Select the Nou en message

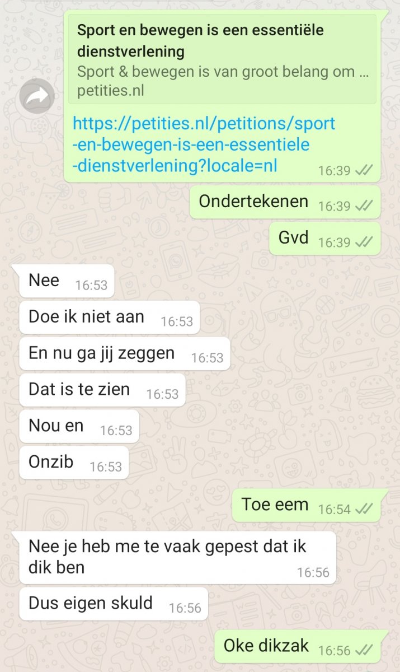pos(79,427)
